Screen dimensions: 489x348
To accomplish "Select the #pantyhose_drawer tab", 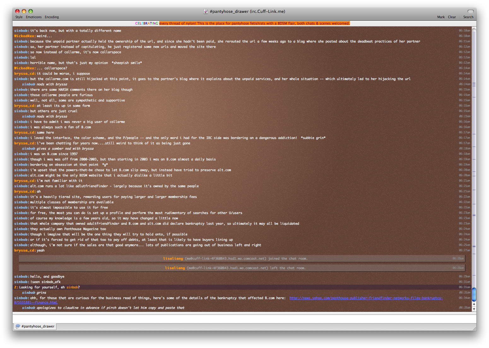I will point(35,326).
